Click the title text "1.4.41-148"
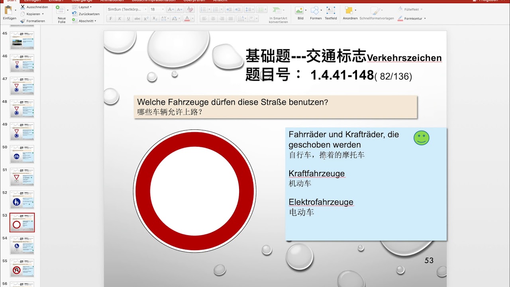The height and width of the screenshot is (287, 510). tap(342, 75)
